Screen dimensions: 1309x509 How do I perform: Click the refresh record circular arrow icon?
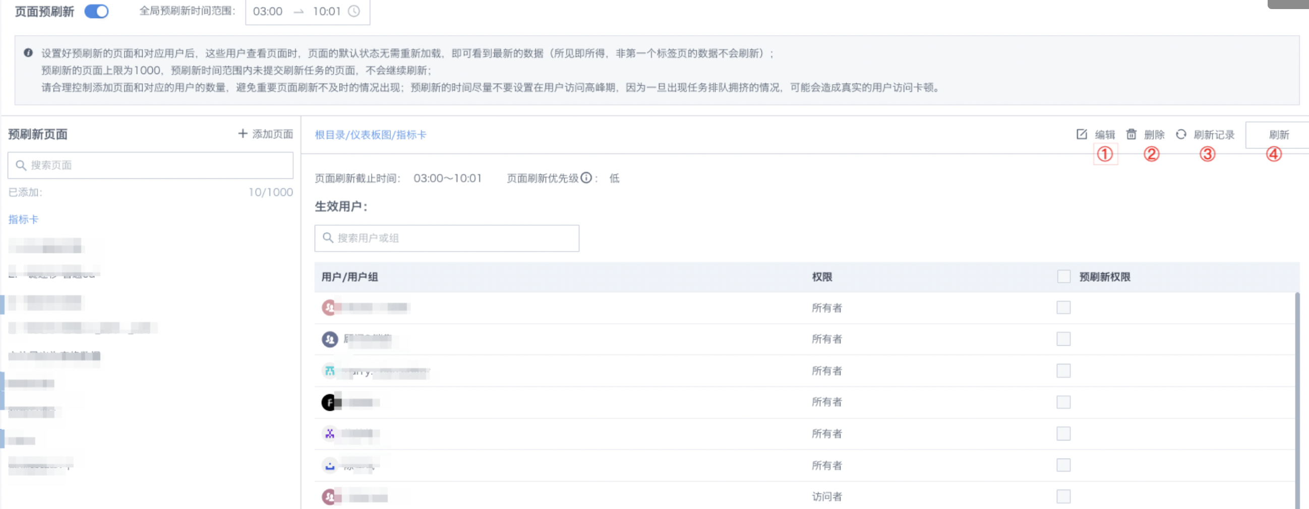click(1181, 134)
